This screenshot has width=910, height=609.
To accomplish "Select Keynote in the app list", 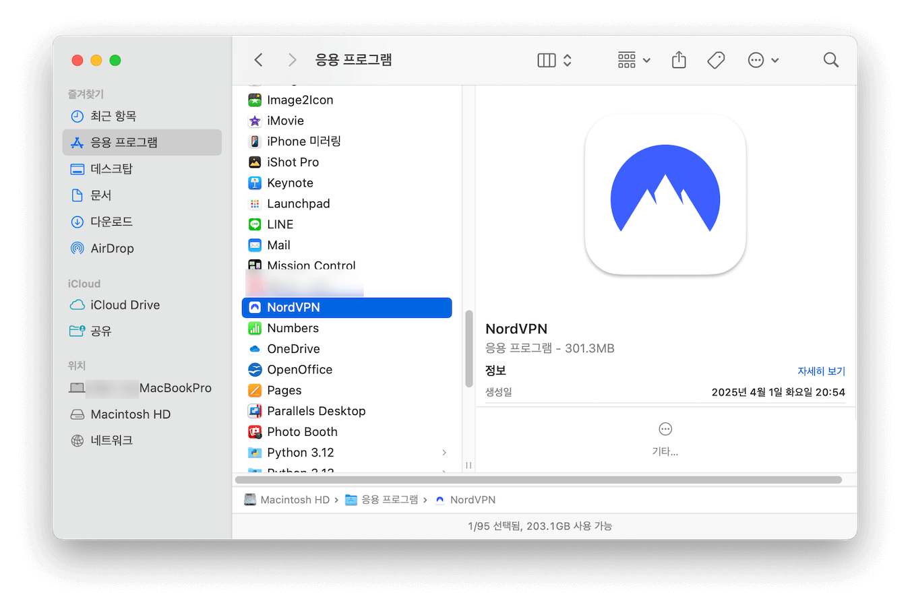I will [x=346, y=183].
